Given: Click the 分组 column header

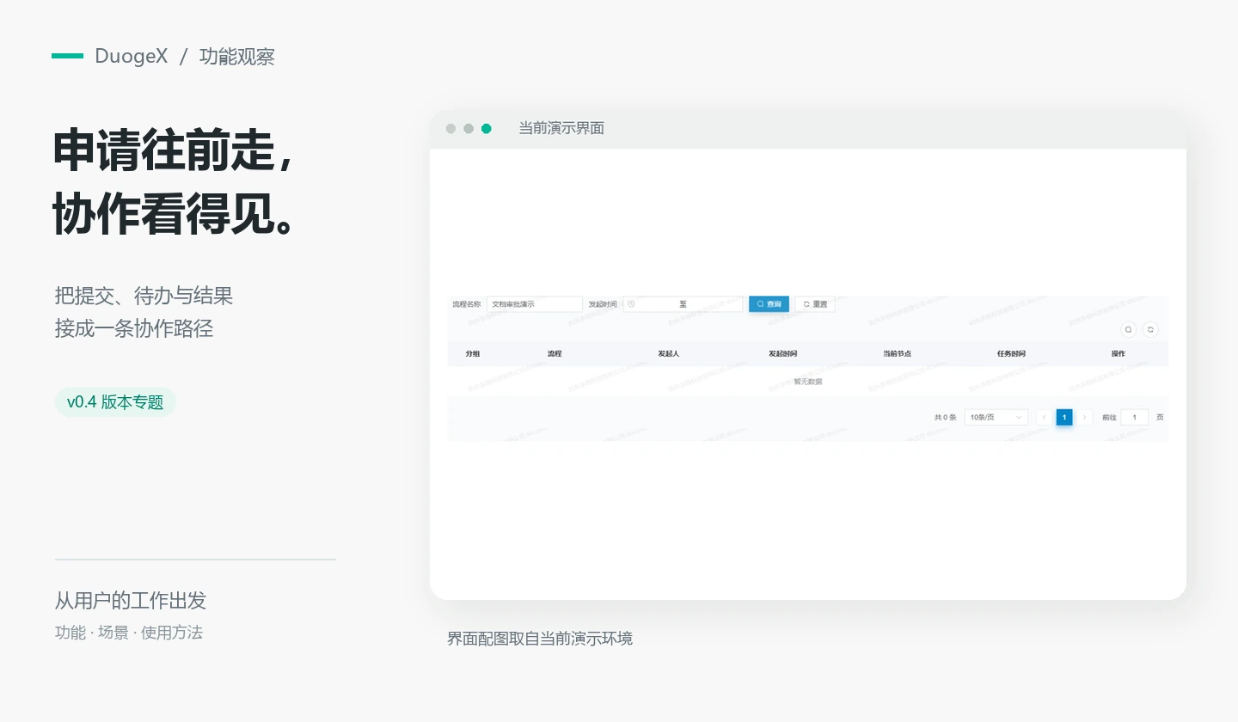Looking at the screenshot, I should tap(473, 354).
